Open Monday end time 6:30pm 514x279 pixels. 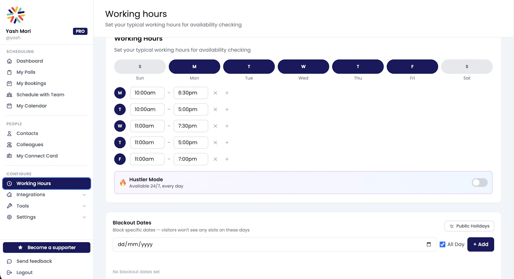[x=191, y=93]
